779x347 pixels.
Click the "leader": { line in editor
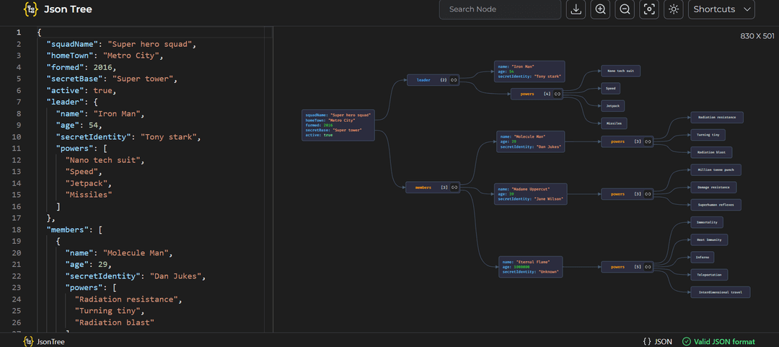[x=72, y=102]
